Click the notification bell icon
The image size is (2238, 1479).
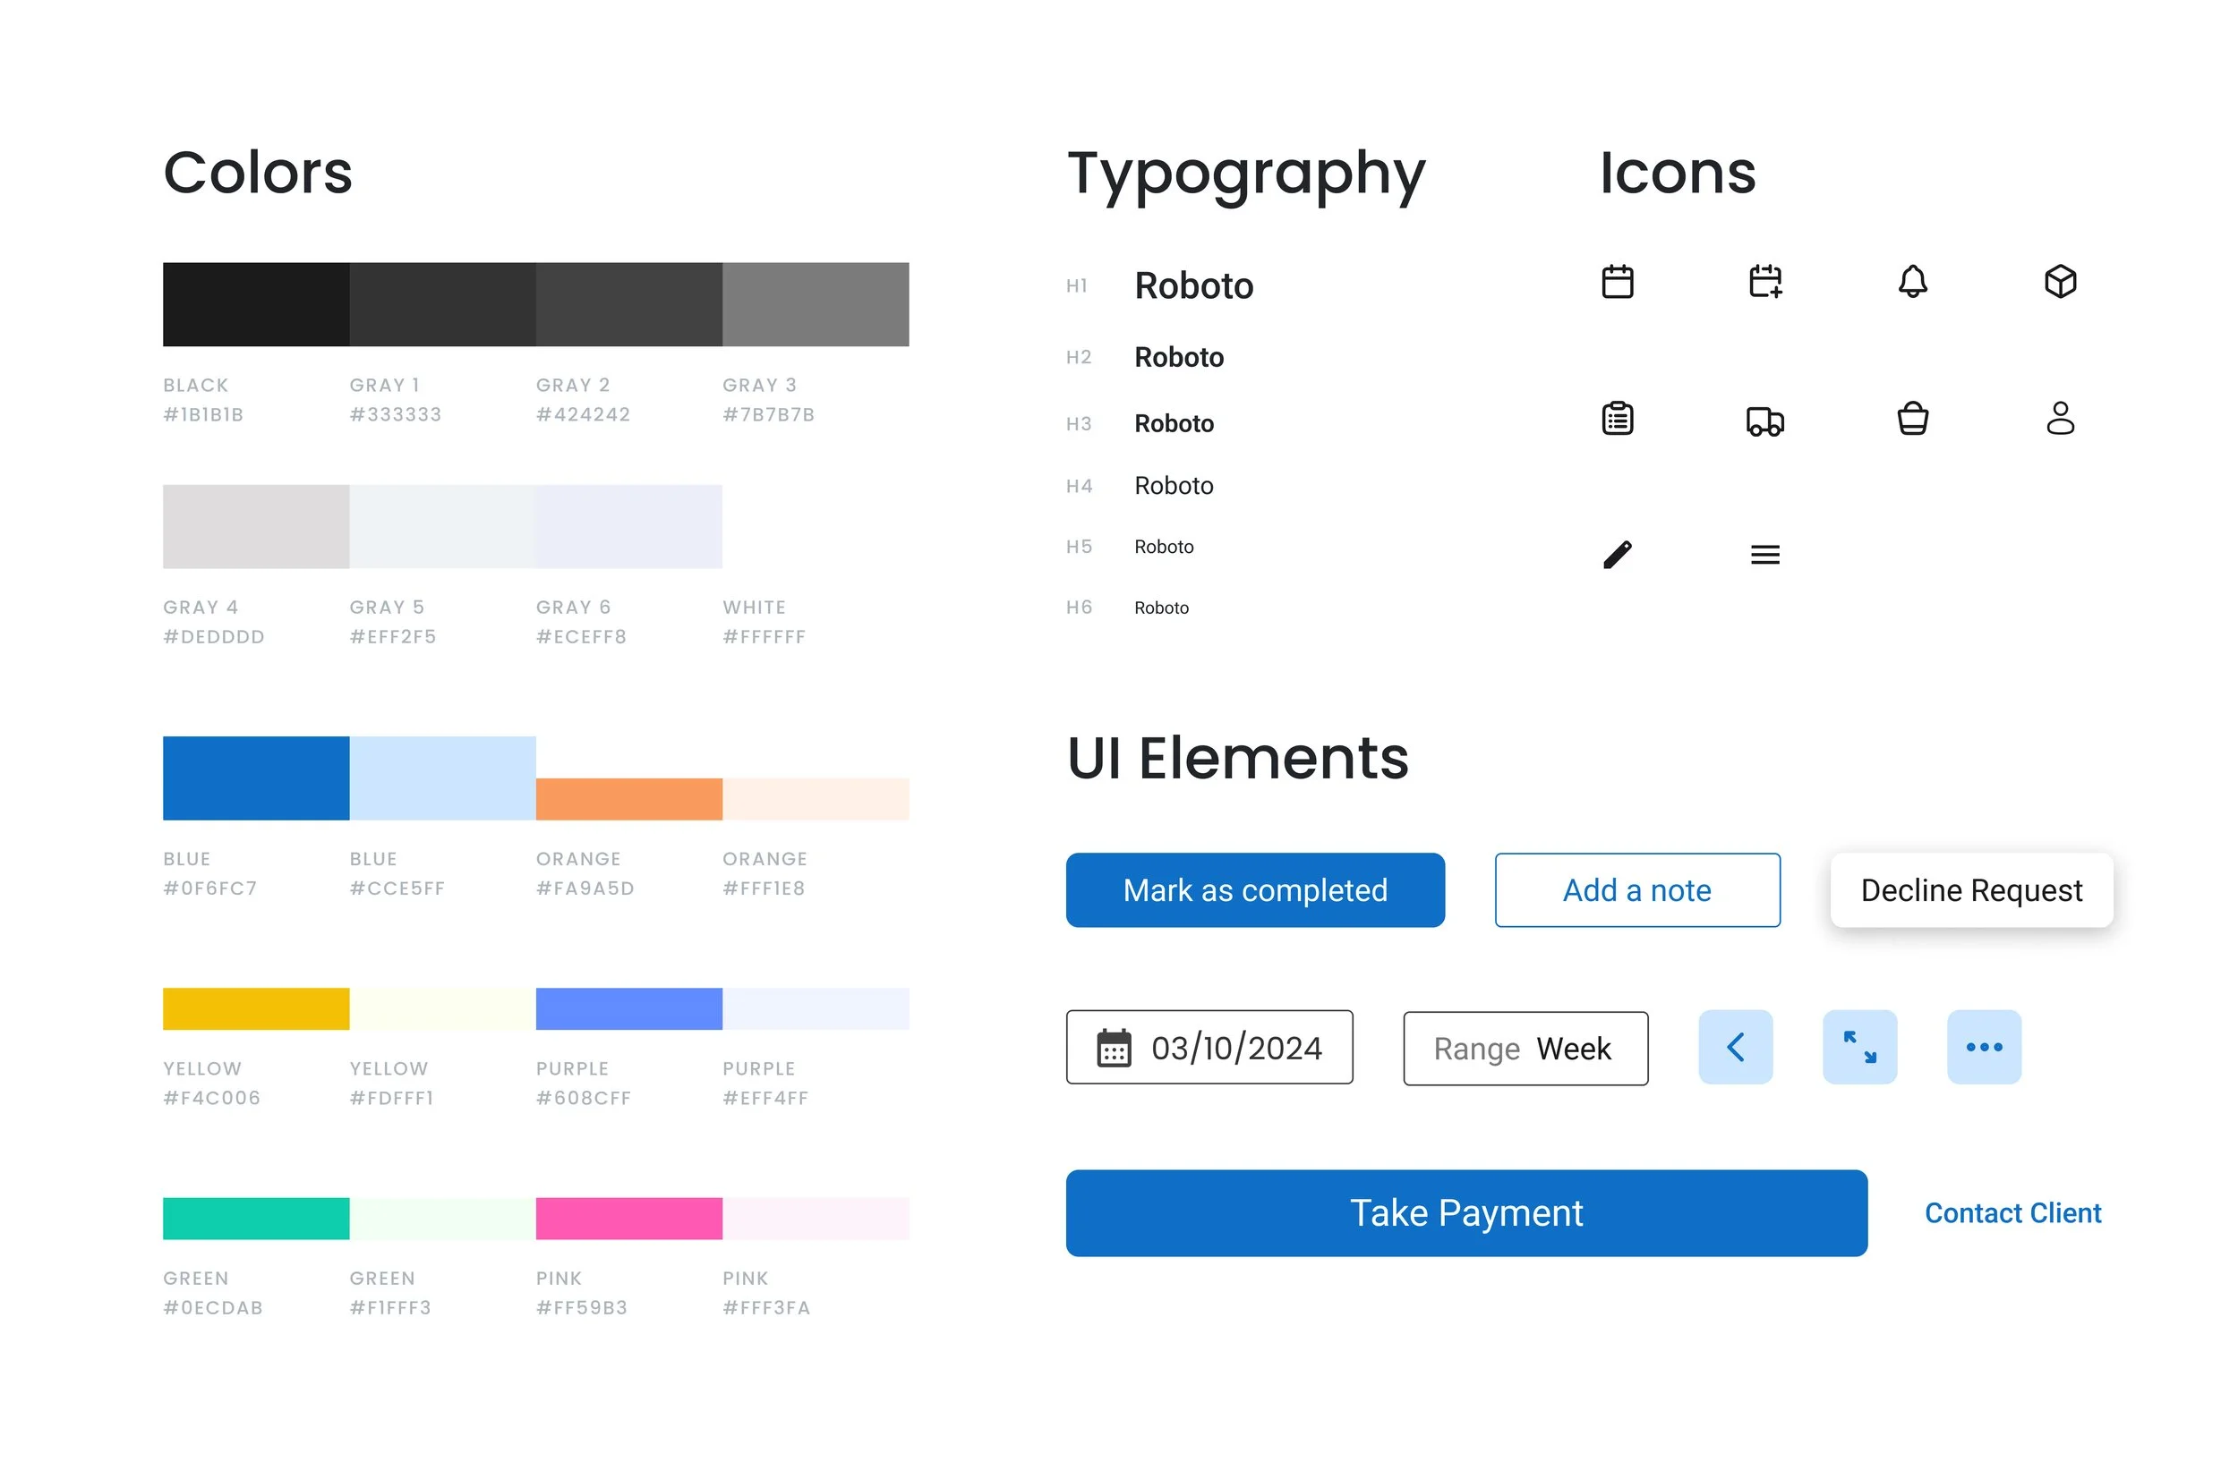[x=1912, y=281]
